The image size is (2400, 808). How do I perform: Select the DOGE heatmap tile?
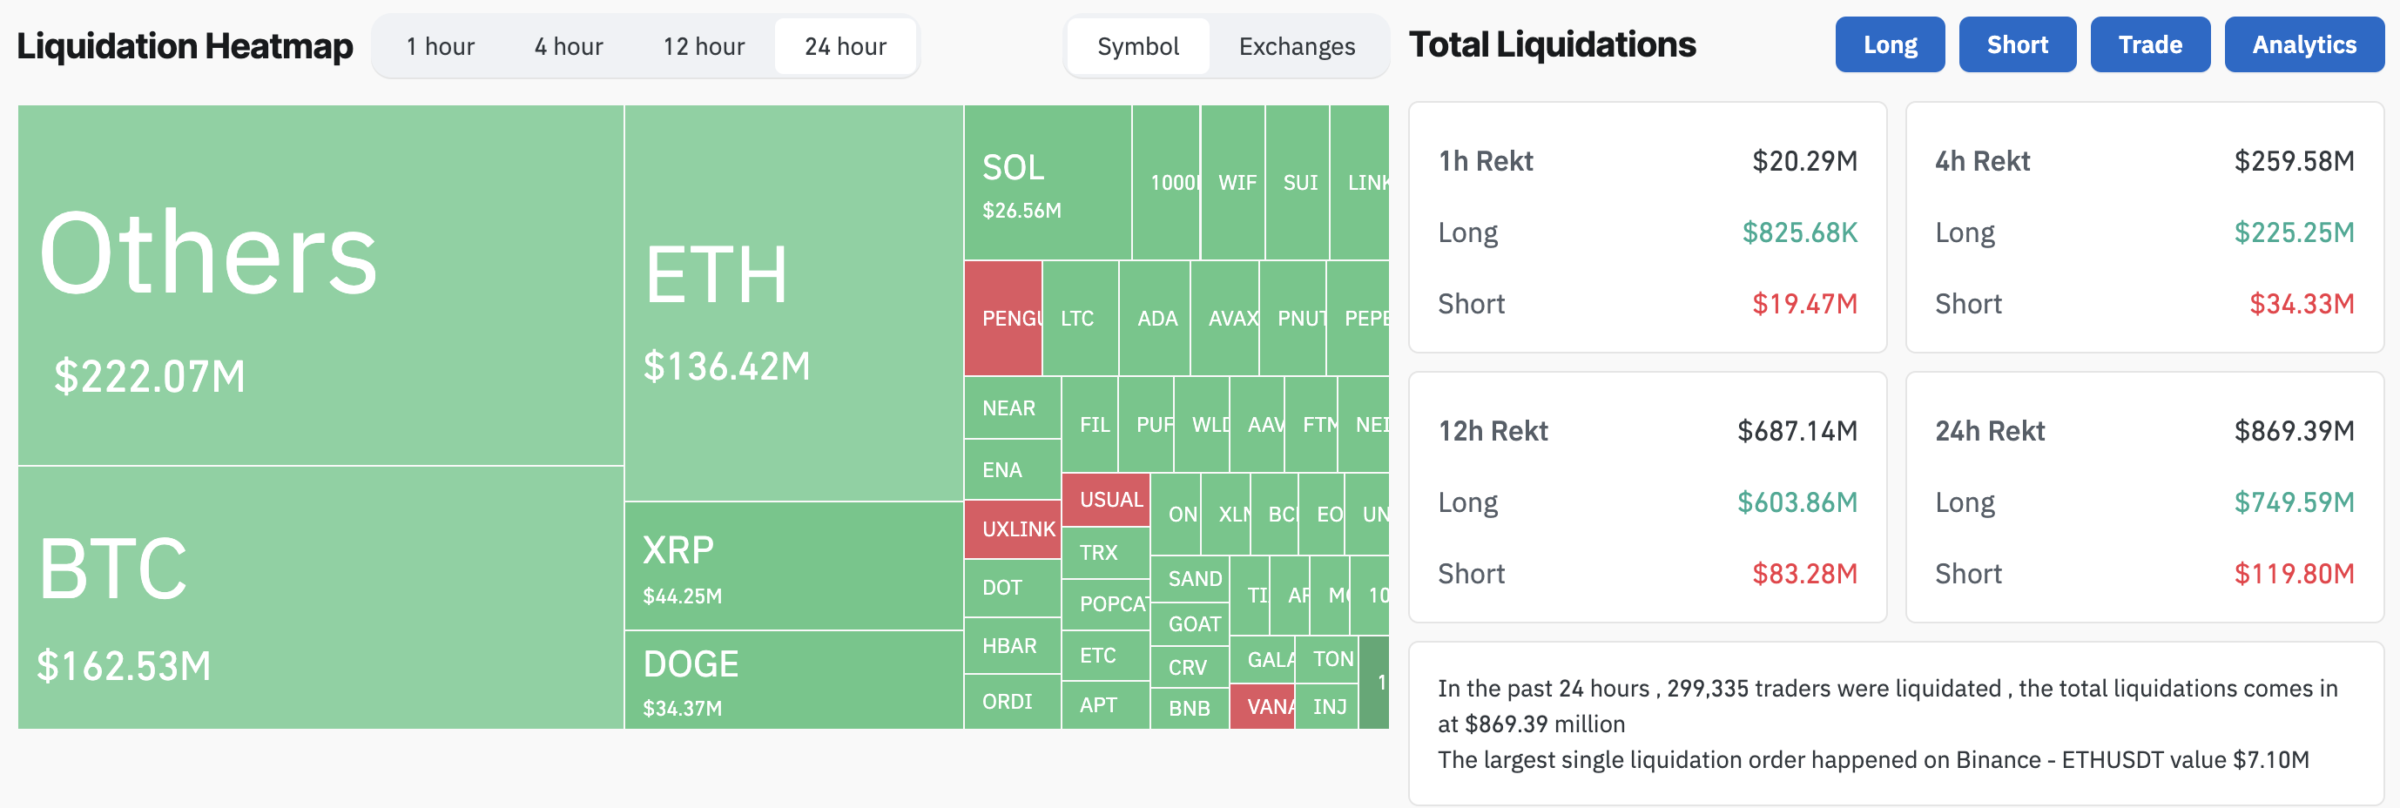coord(792,679)
